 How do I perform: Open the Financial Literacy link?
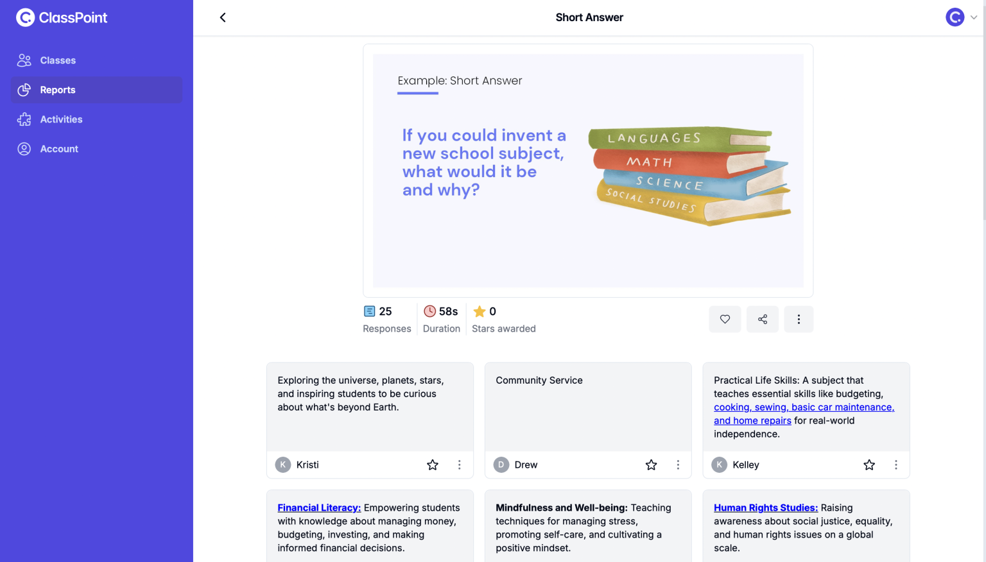[x=319, y=507]
